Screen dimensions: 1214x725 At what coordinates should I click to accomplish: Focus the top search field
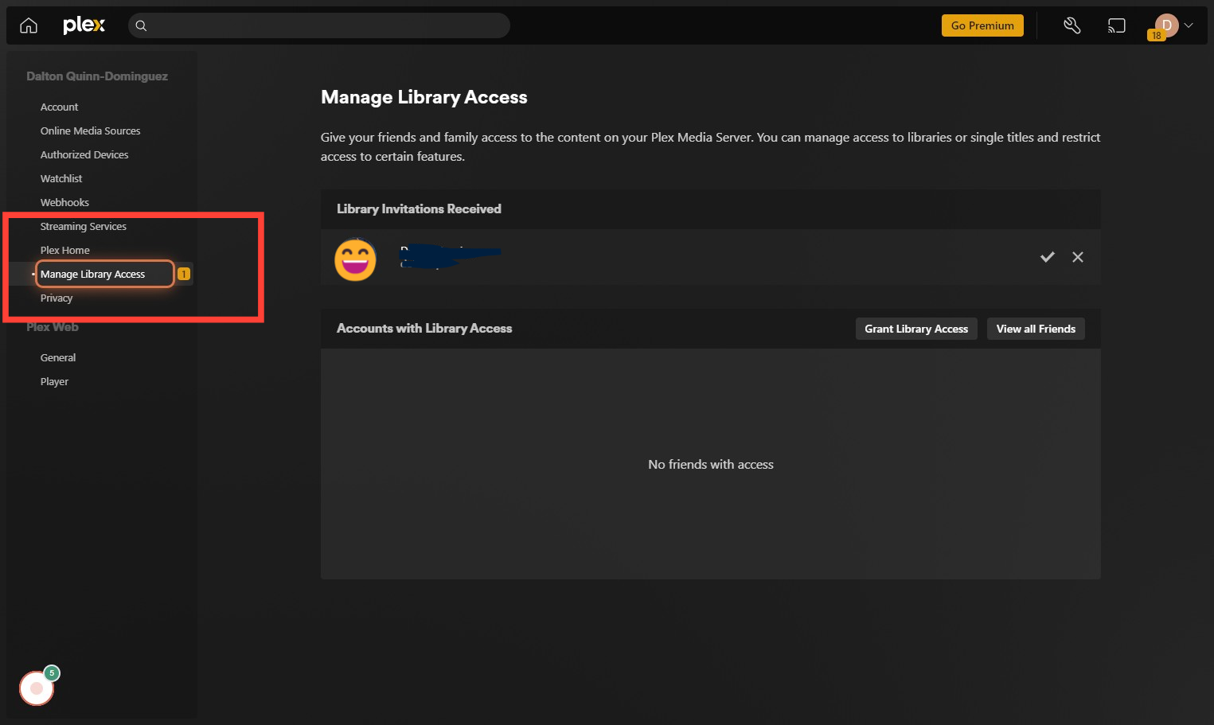319,25
